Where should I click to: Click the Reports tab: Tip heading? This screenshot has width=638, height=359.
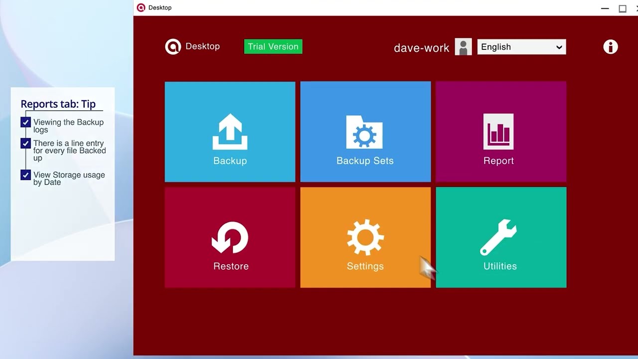tap(58, 104)
